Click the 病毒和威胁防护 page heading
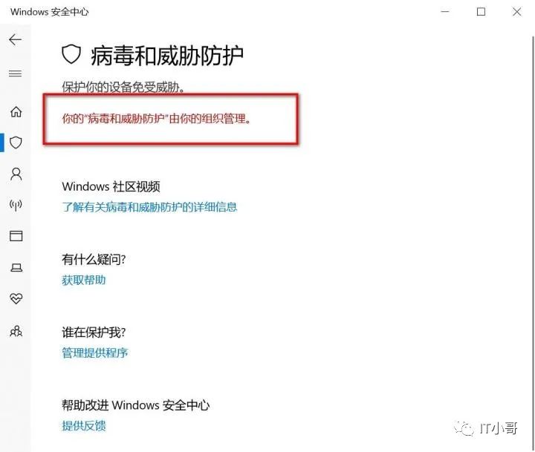535x452 pixels. click(167, 56)
